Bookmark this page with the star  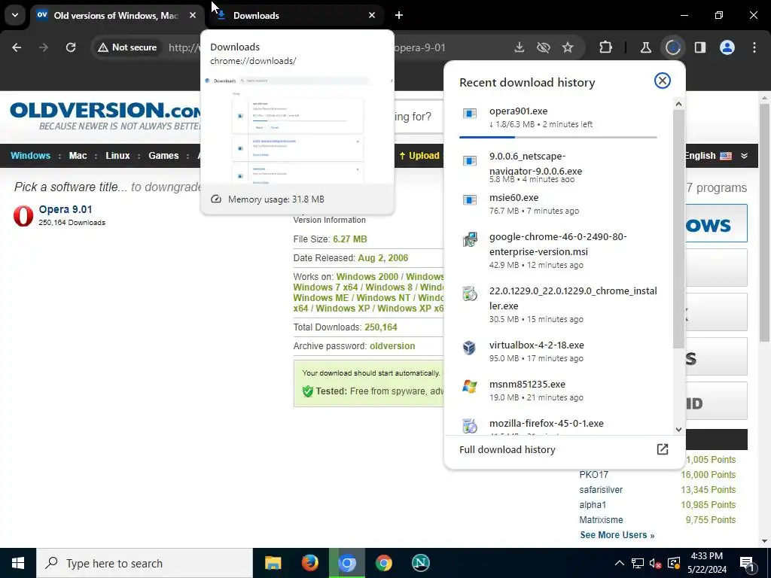[568, 47]
